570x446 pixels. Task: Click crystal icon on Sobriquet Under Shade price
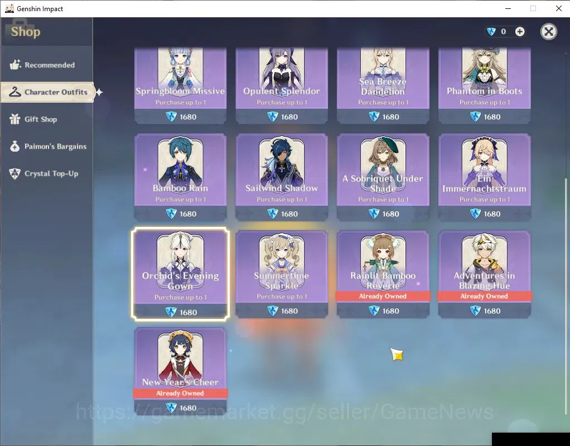click(x=374, y=214)
